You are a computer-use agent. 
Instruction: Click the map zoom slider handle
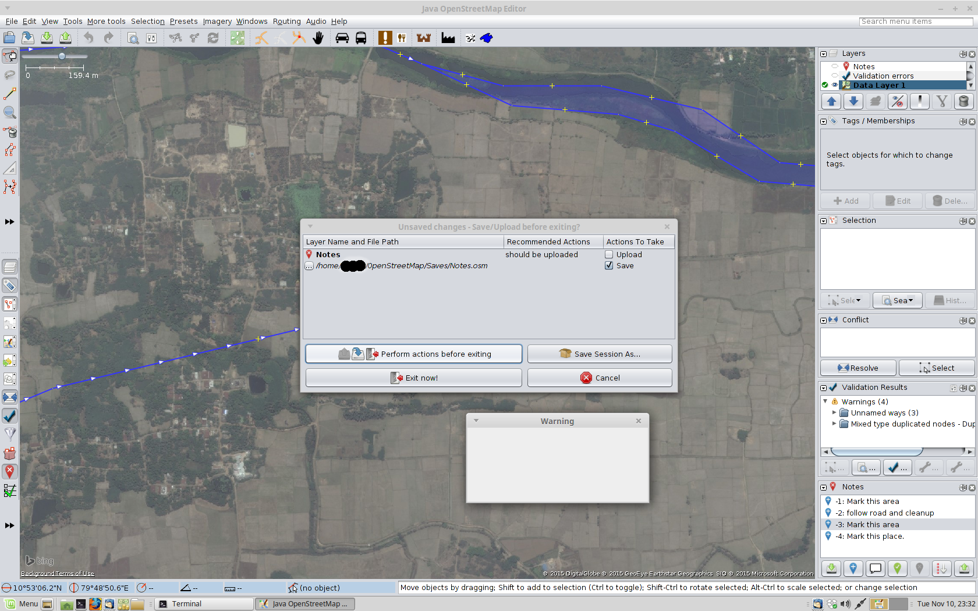click(62, 56)
